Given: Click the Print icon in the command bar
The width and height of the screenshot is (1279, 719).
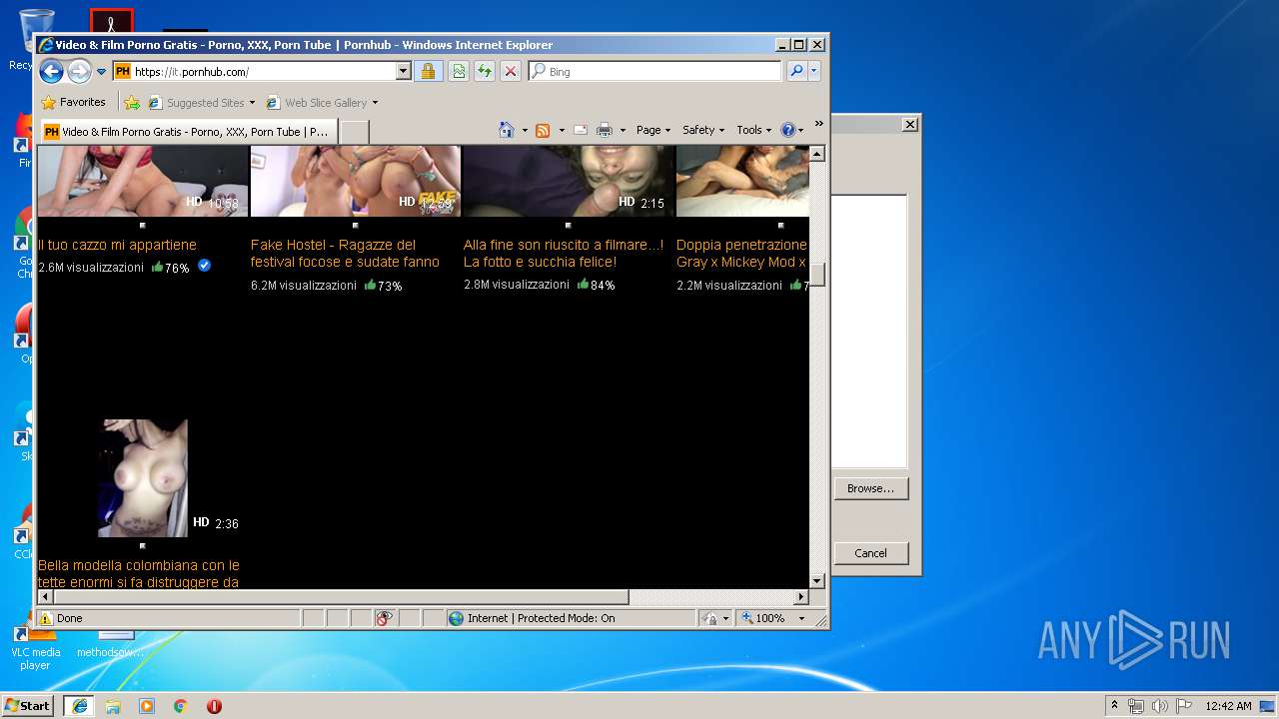Looking at the screenshot, I should click(x=604, y=130).
